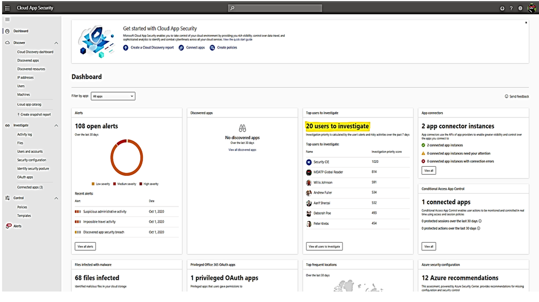539x302 pixels.
Task: Open OAuth apps page
Action: (25, 177)
